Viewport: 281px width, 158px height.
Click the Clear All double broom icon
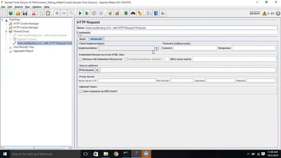coord(117,13)
